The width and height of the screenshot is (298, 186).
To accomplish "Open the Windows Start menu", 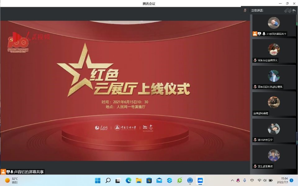I will tap(98, 180).
